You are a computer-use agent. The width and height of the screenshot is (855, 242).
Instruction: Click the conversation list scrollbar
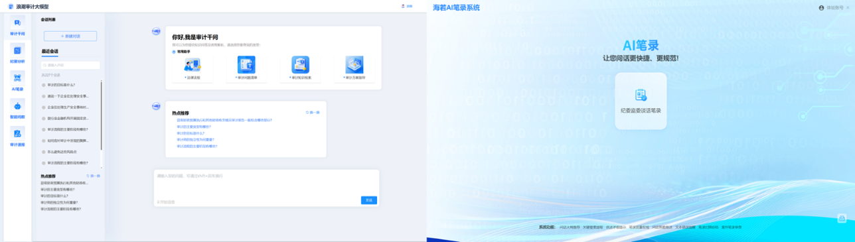(102, 115)
